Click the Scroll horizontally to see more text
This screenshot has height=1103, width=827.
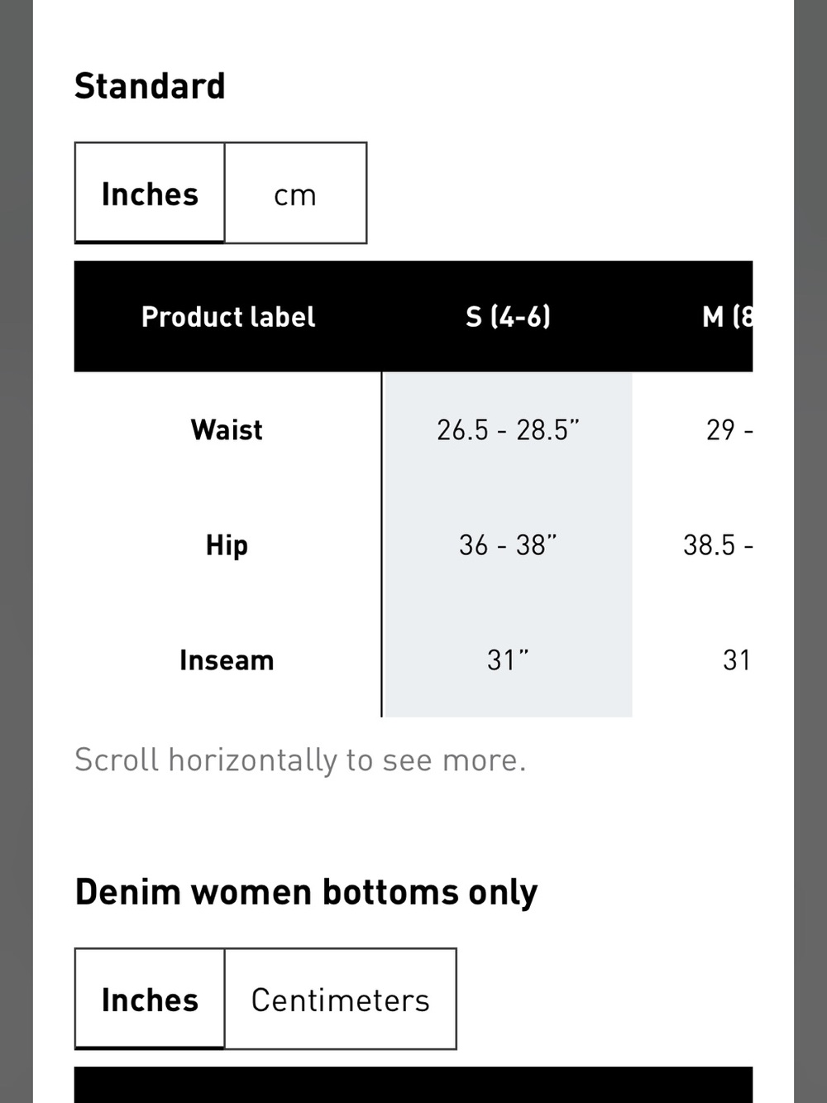(300, 760)
